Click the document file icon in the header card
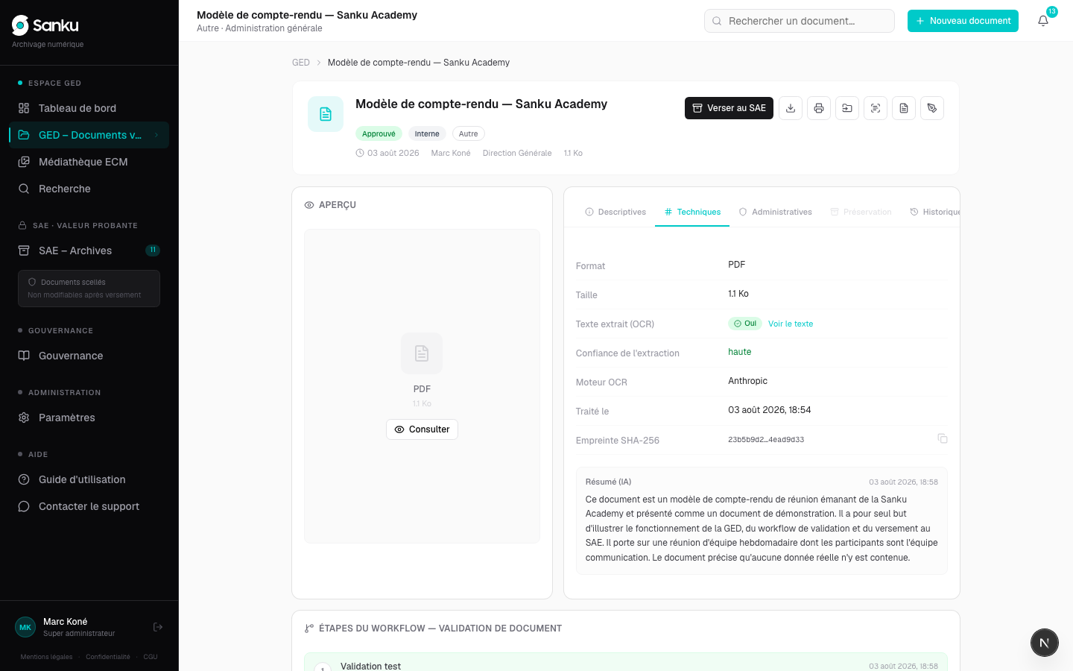Screen dimensions: 1073x671 [x=326, y=114]
